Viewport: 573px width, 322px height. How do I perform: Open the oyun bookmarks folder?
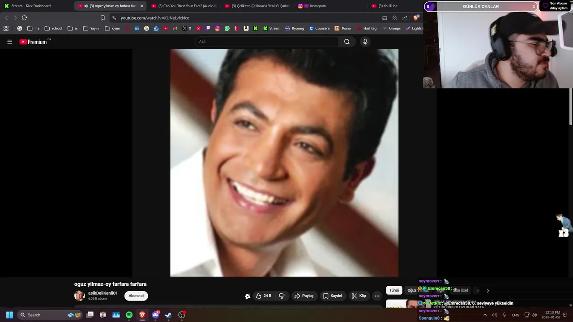tap(112, 28)
